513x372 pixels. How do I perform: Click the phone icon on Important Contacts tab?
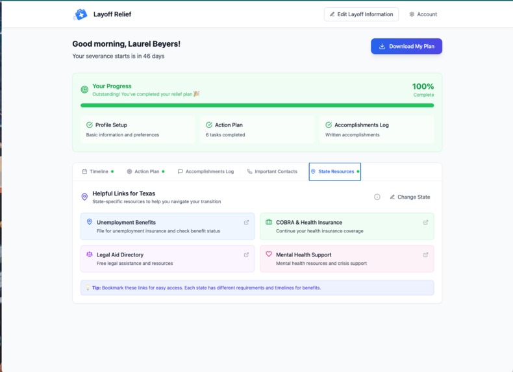249,171
